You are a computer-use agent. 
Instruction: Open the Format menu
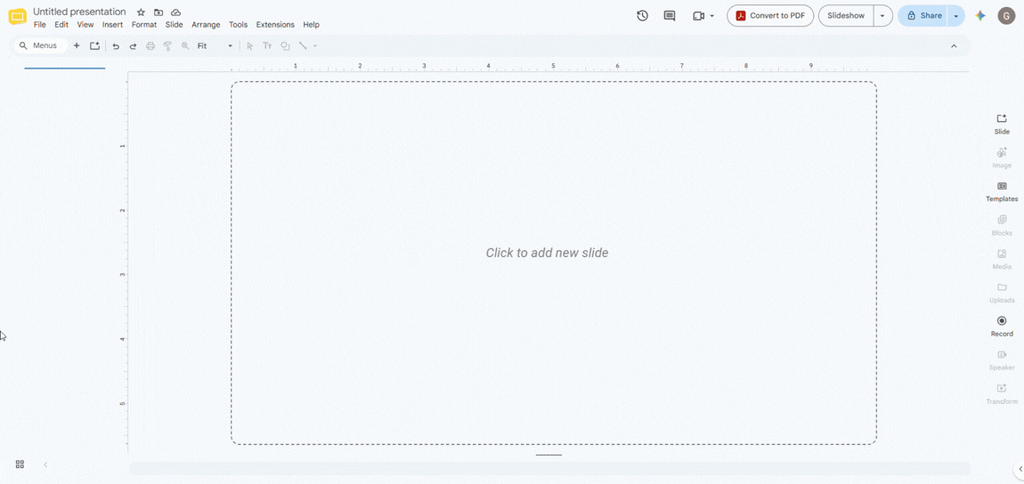pos(144,25)
